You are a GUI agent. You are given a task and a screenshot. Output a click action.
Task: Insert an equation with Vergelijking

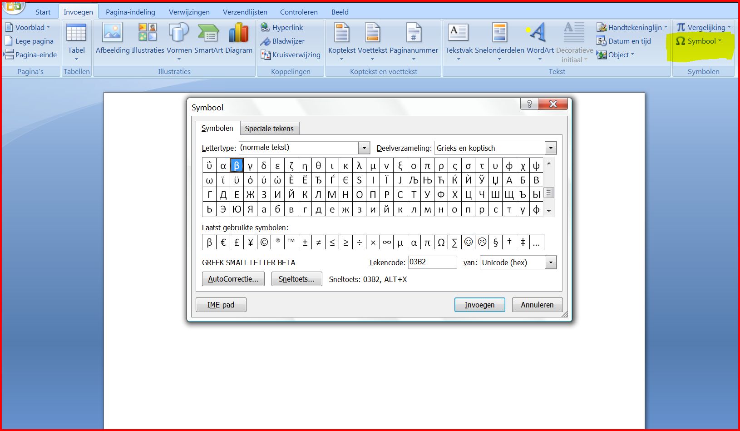click(704, 27)
